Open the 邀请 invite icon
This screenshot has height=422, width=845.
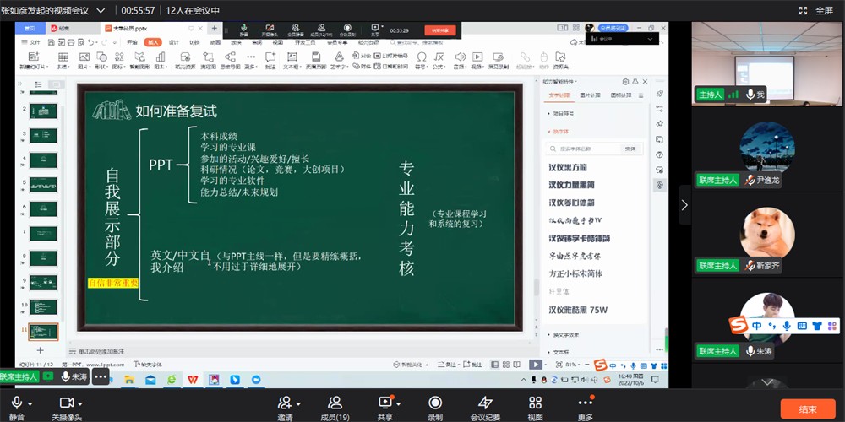(285, 403)
